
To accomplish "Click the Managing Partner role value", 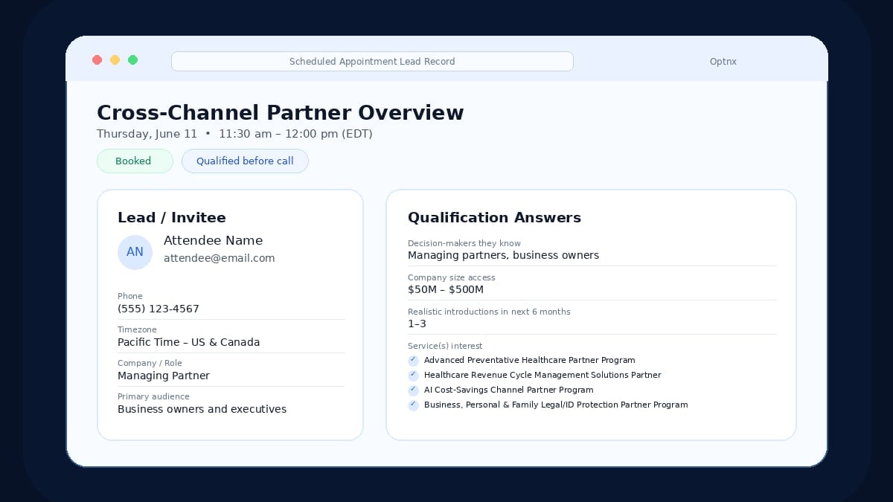I will pyautogui.click(x=164, y=376).
